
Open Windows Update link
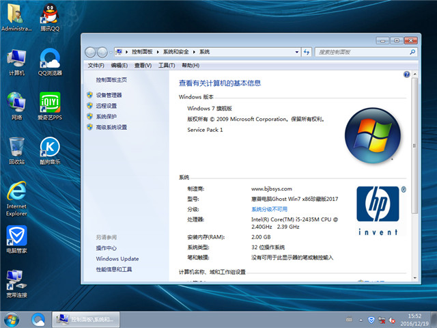point(117,258)
